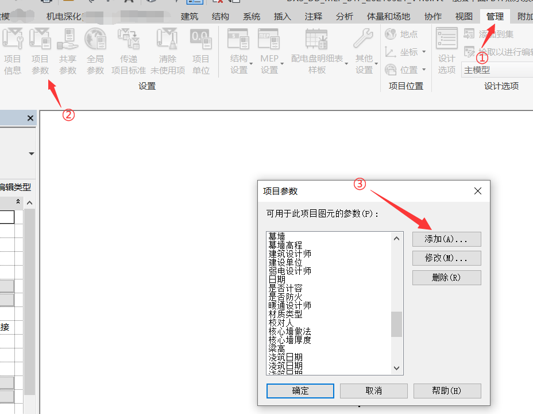Close the 项目参数 dialog
Image resolution: width=533 pixels, height=414 pixels.
click(x=478, y=191)
